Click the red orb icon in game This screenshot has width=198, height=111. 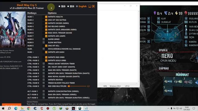pos(186,13)
